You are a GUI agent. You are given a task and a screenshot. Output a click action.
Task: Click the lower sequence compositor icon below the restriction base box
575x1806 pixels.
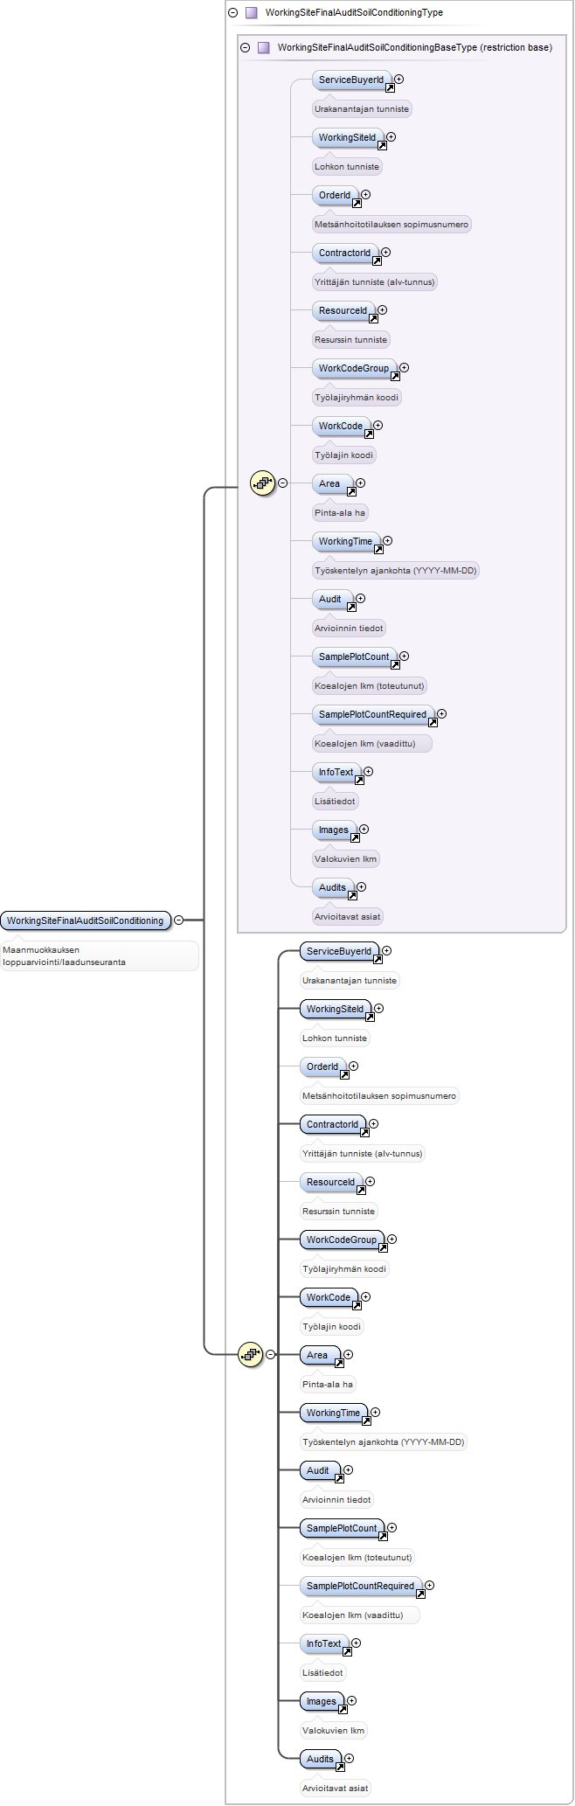point(251,1354)
